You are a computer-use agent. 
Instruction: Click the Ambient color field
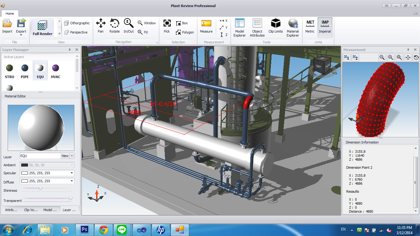point(47,165)
